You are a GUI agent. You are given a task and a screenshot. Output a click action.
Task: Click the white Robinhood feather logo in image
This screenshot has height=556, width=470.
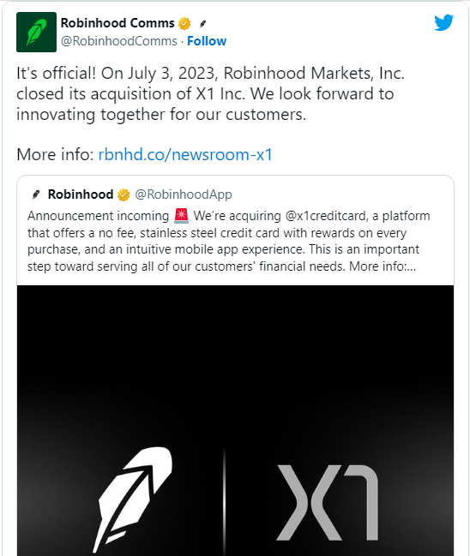[134, 499]
